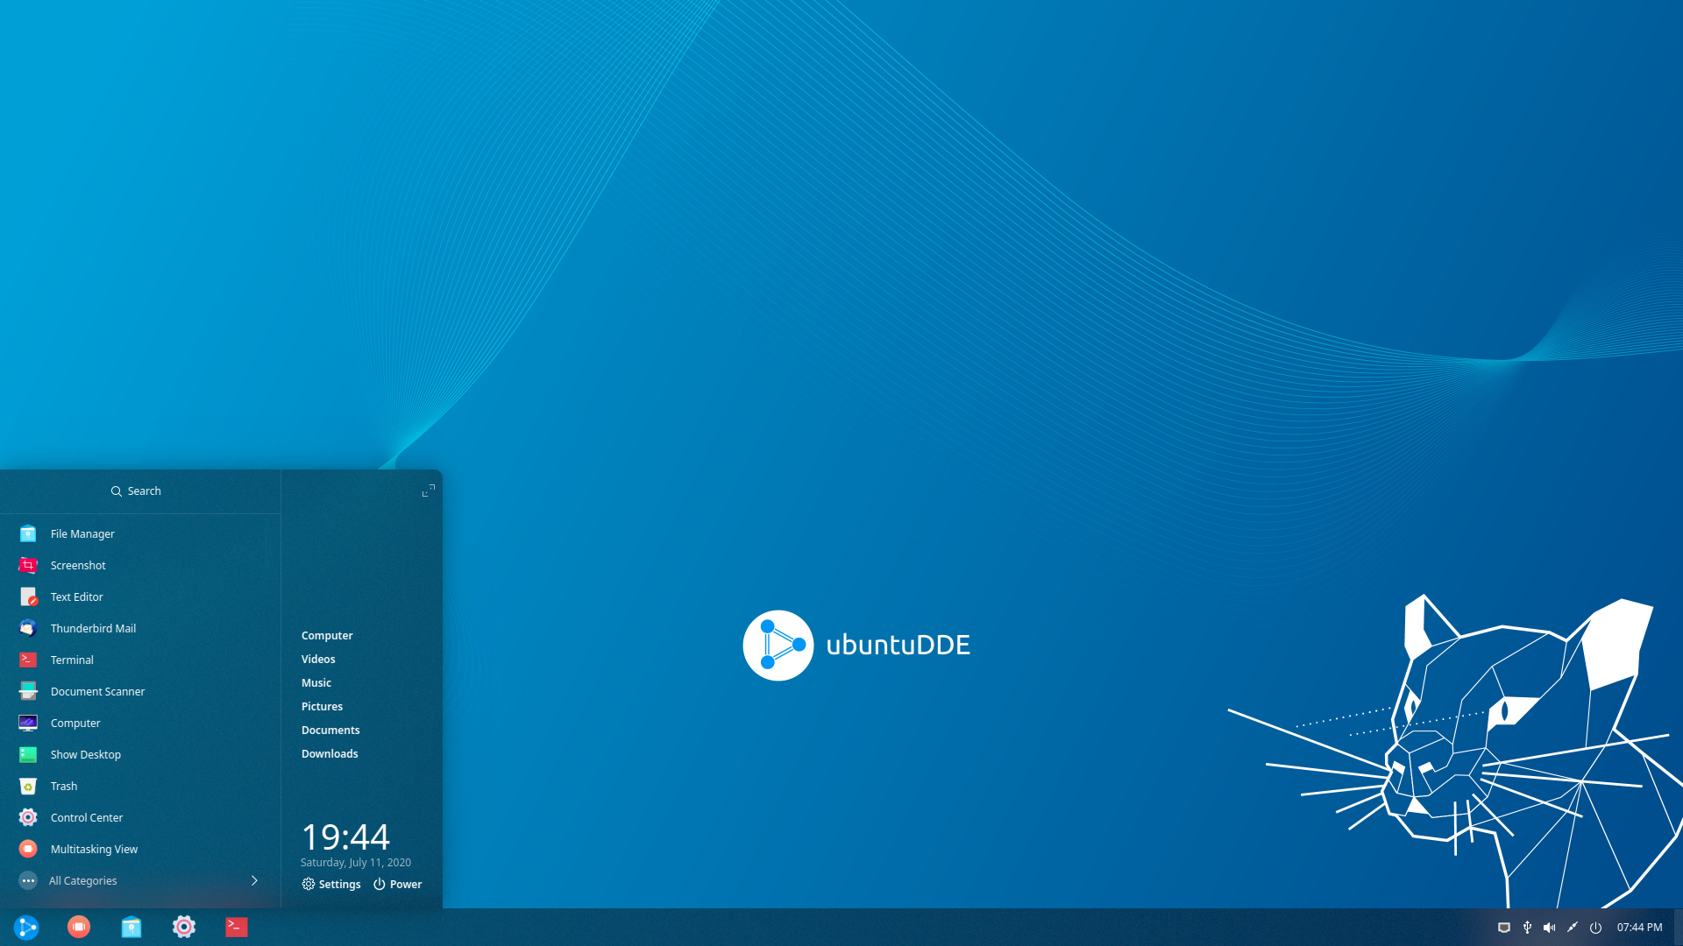This screenshot has width=1683, height=946.
Task: Open the Computer app with monitor icon
Action: (x=140, y=723)
